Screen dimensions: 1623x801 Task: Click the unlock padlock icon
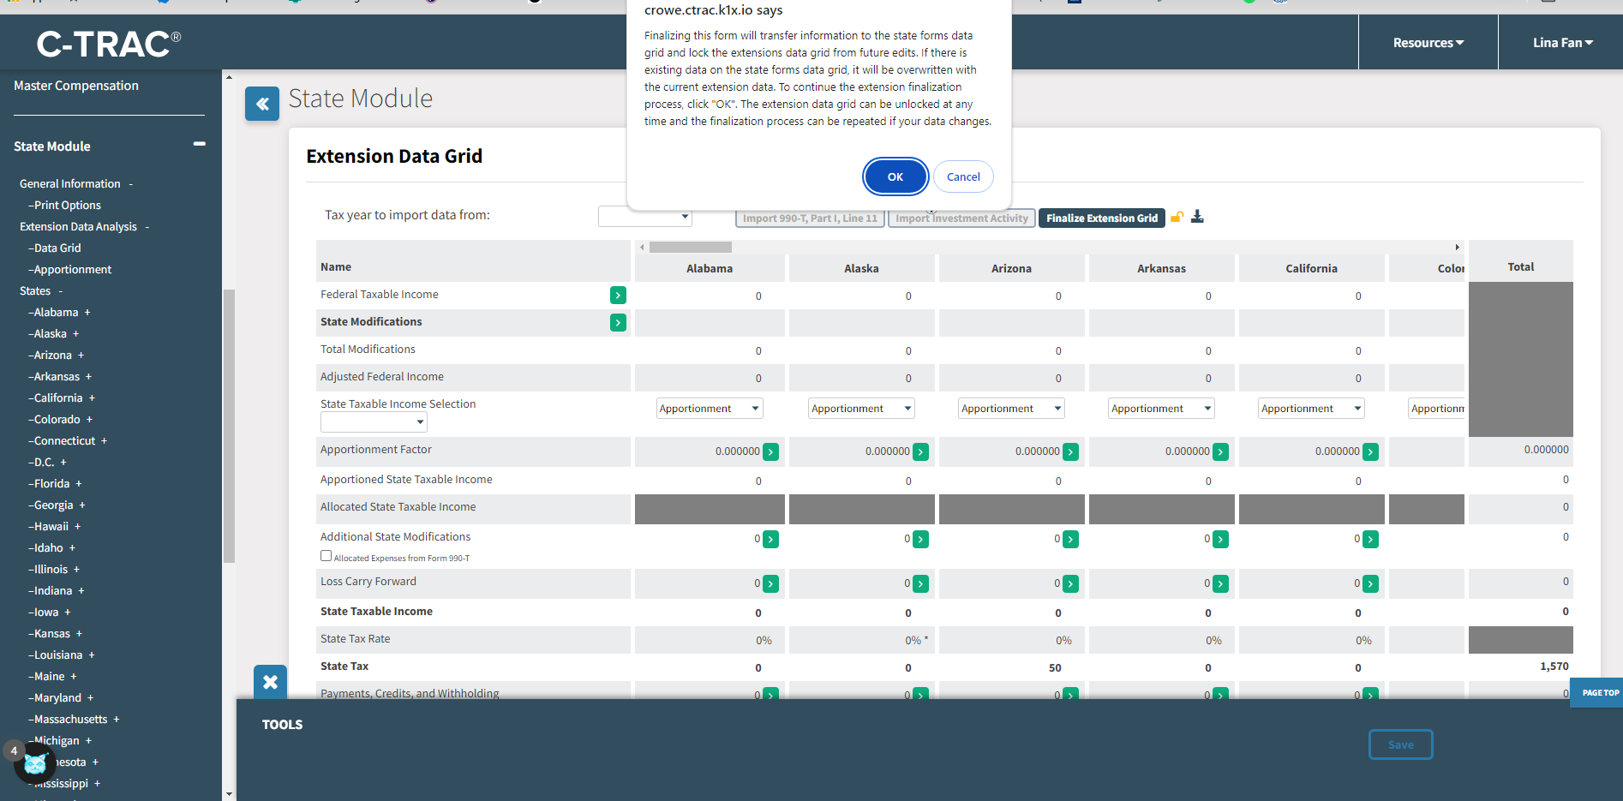[x=1177, y=218]
